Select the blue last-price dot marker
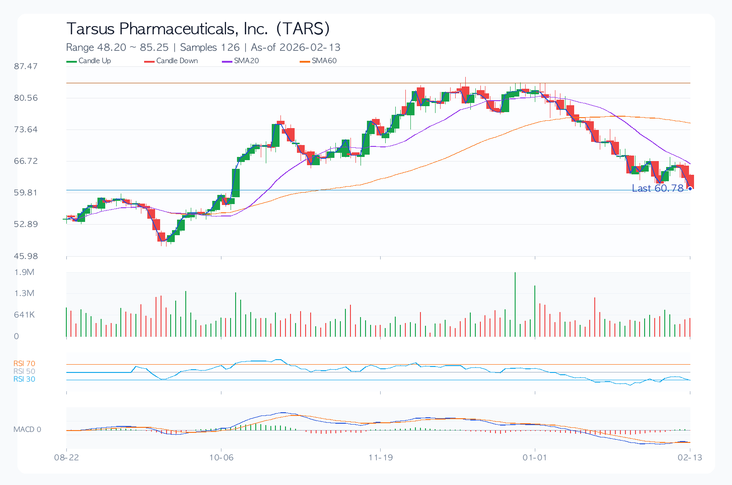Image resolution: width=732 pixels, height=485 pixels. point(690,189)
